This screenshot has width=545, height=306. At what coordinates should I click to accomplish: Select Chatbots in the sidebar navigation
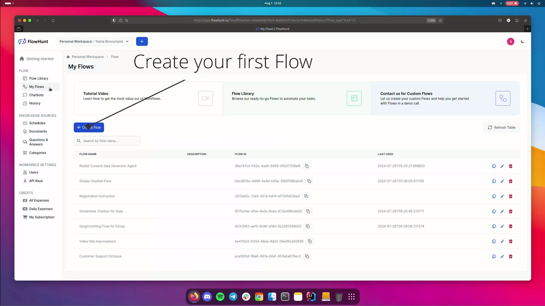[x=36, y=95]
